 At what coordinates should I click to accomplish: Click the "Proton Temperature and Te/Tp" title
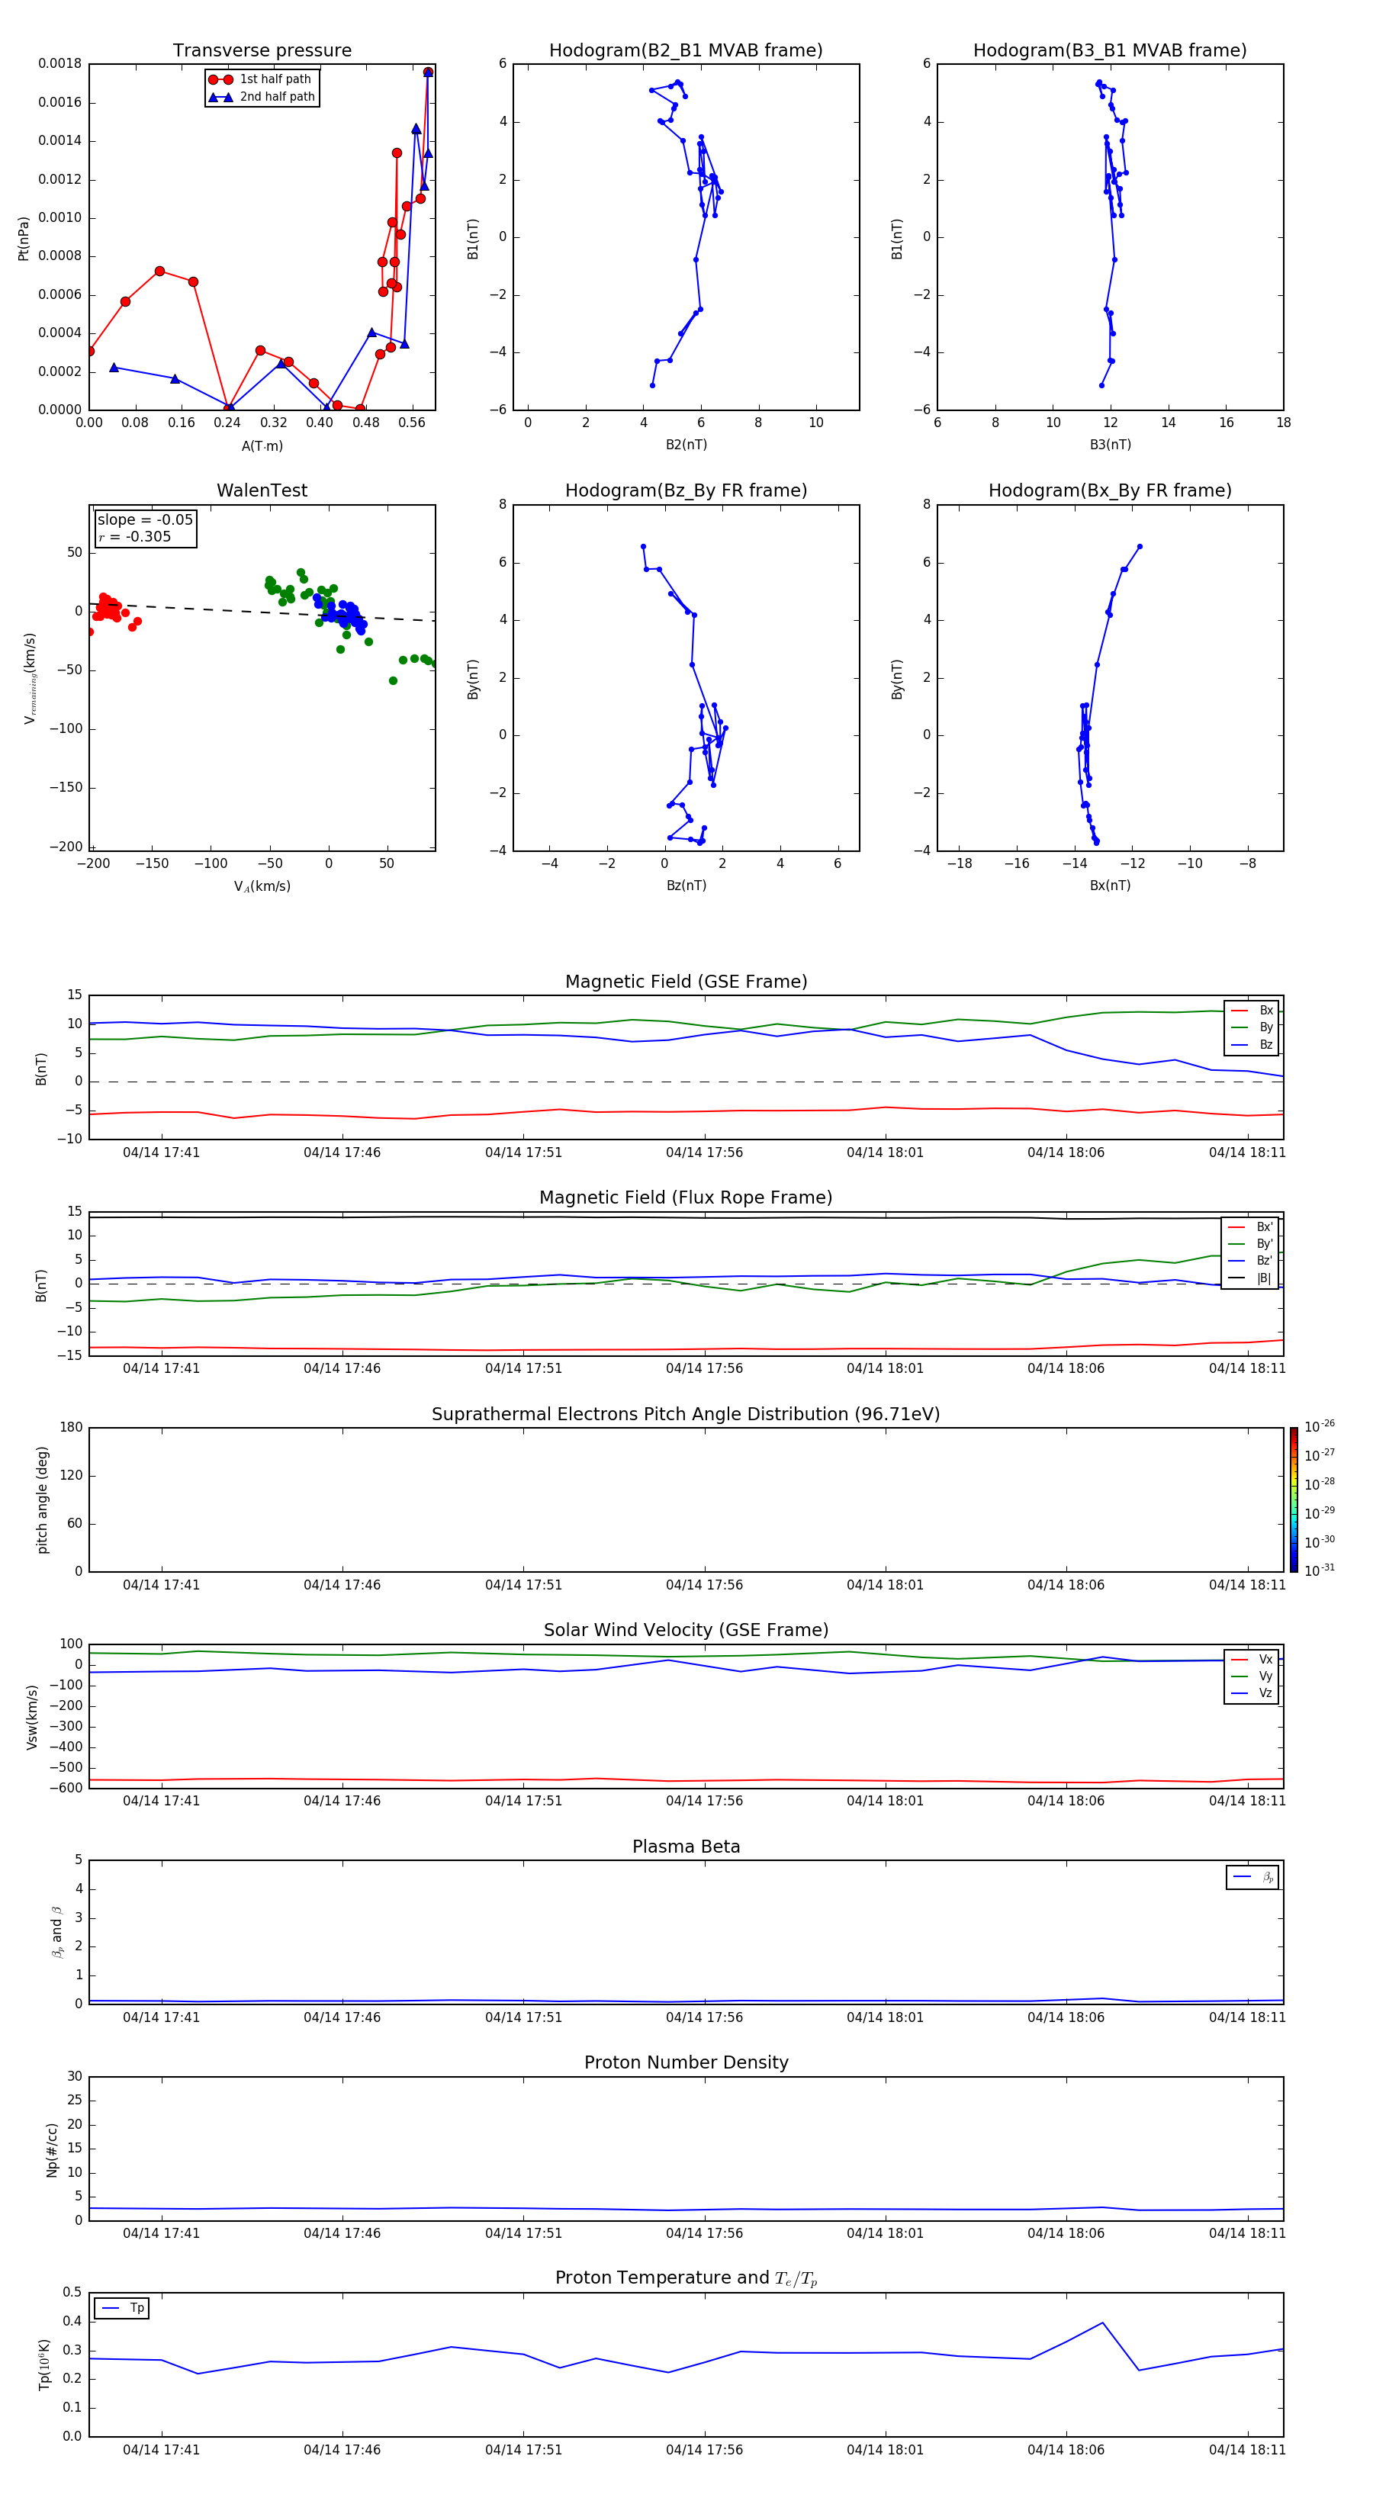pyautogui.click(x=686, y=2278)
